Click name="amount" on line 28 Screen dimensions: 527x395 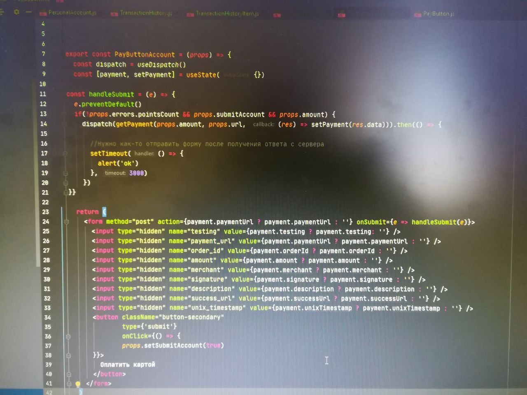pyautogui.click(x=193, y=260)
